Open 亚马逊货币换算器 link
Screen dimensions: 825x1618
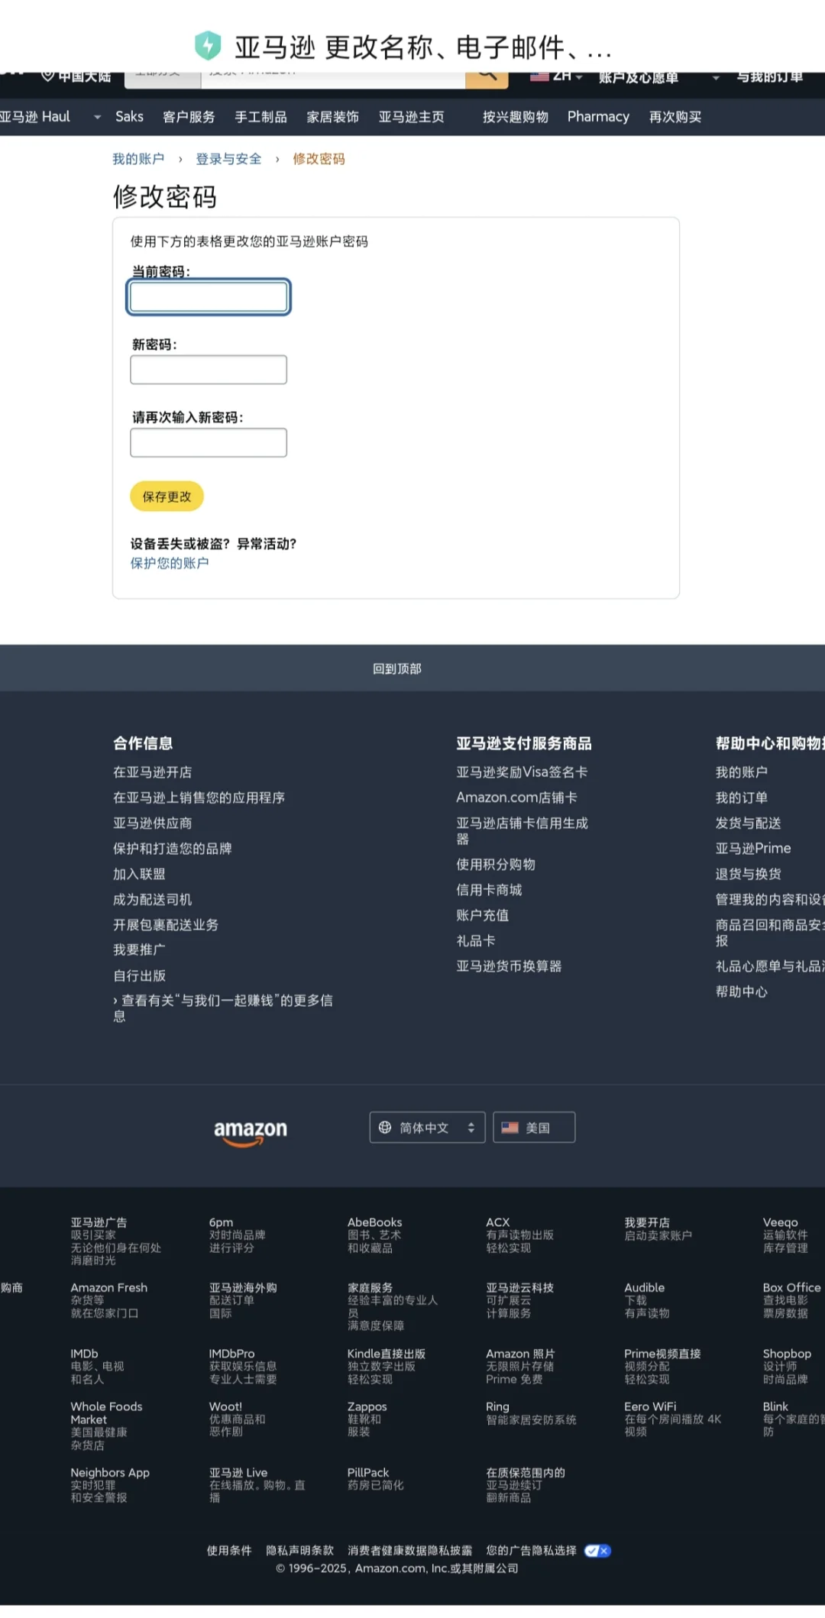[509, 966]
